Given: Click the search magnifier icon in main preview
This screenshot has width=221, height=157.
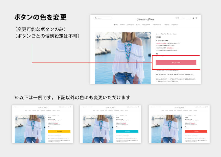Looking at the screenshot, I should (x=96, y=18).
